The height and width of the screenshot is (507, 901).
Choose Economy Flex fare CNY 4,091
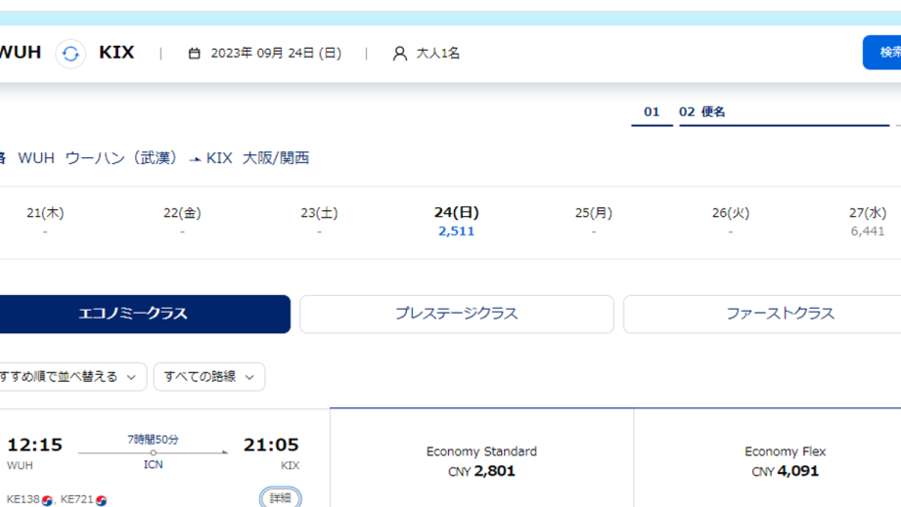point(785,461)
